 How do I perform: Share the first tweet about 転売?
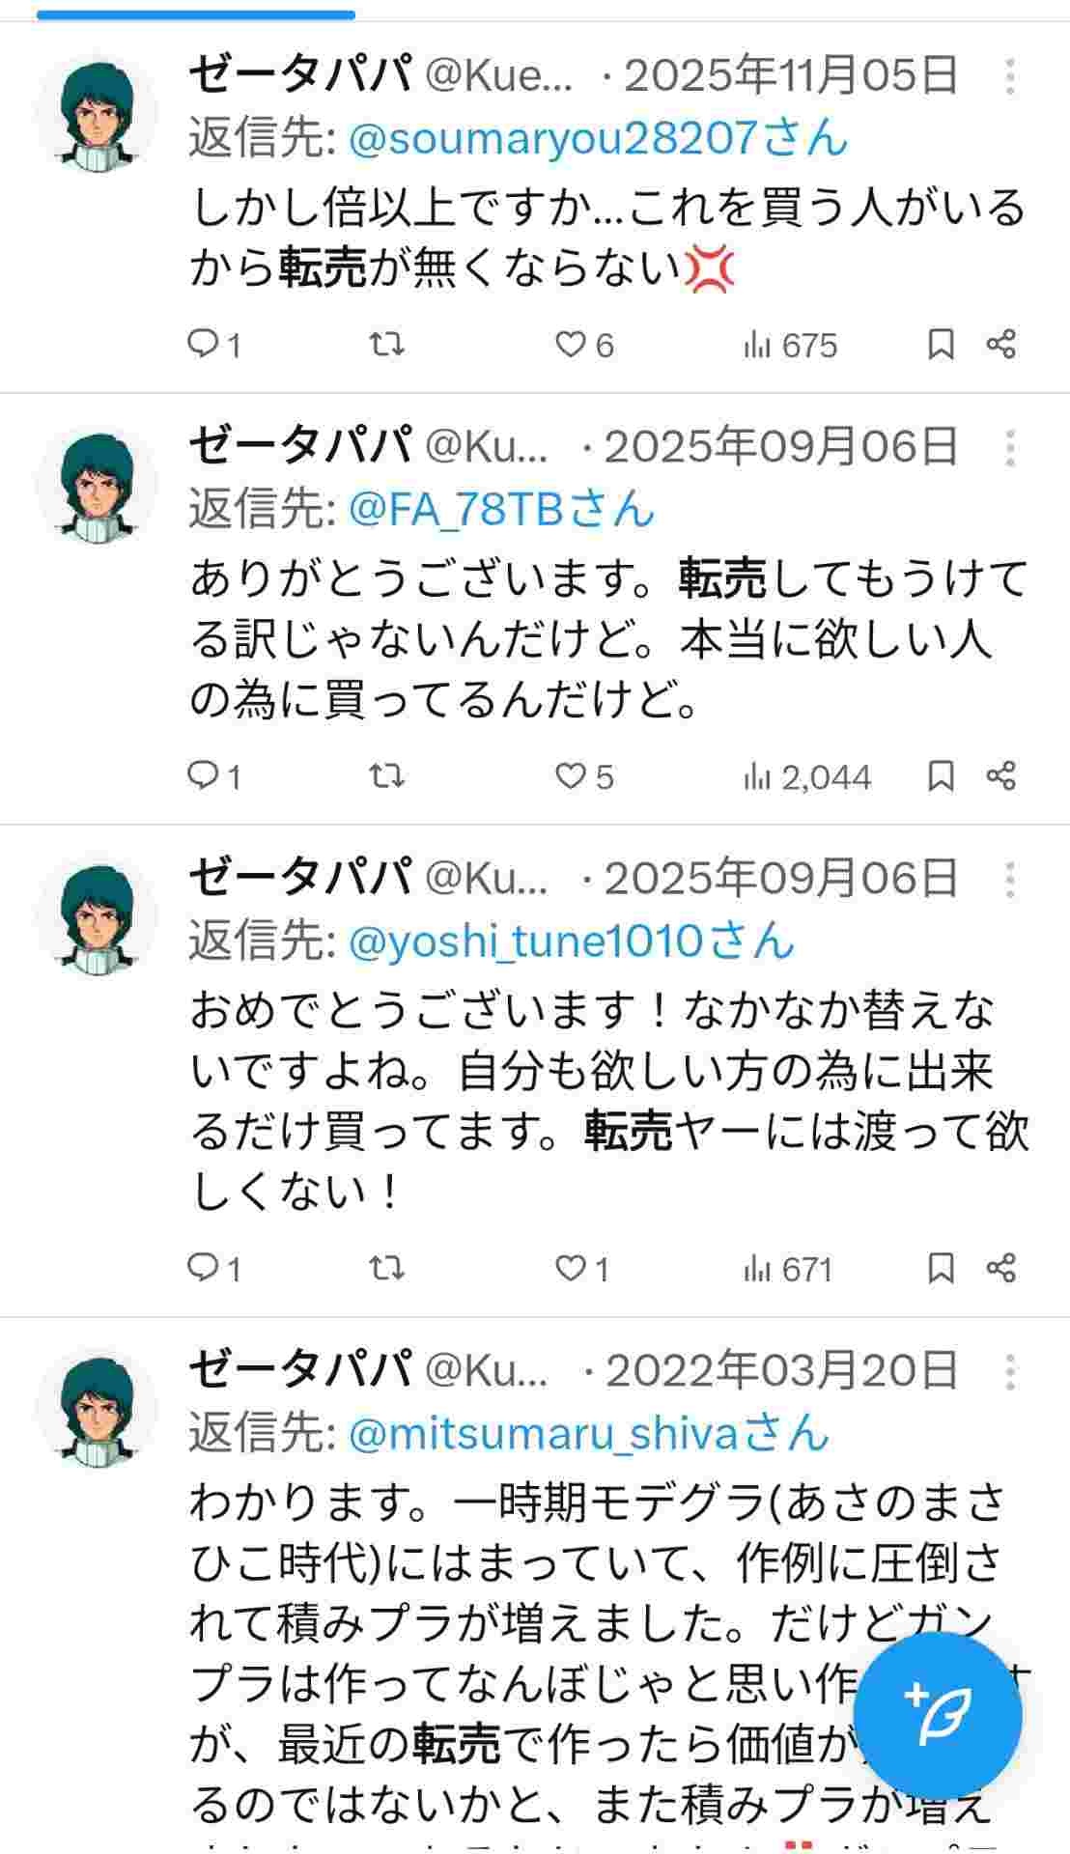[1001, 343]
